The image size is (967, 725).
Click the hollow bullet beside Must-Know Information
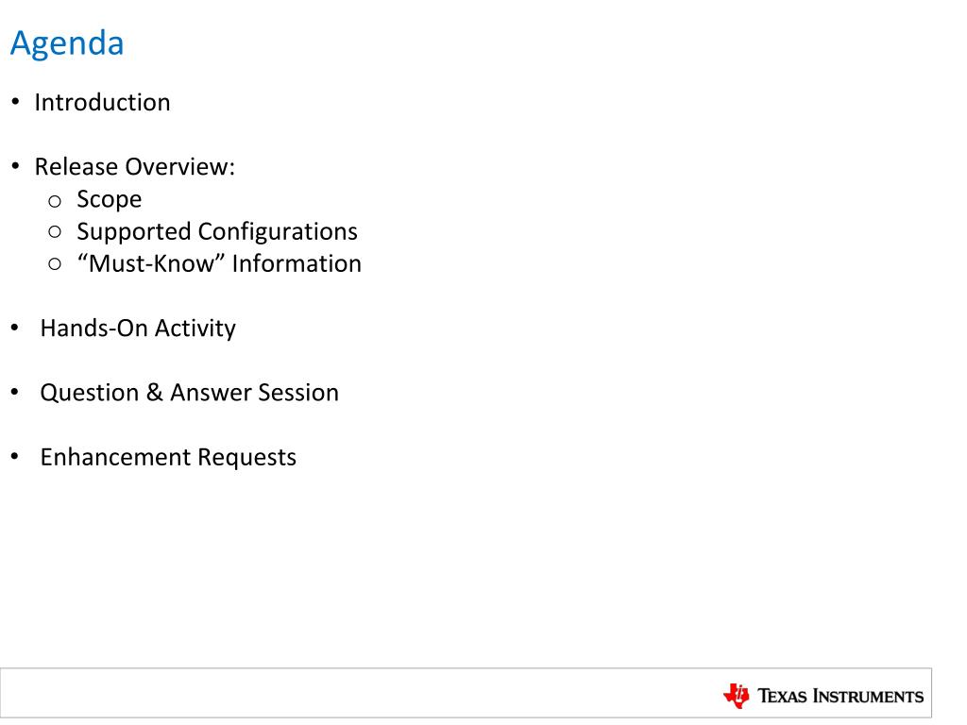[x=55, y=264]
